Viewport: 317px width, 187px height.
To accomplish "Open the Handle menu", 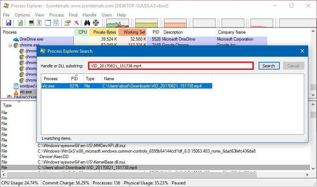I will coord(89,15).
